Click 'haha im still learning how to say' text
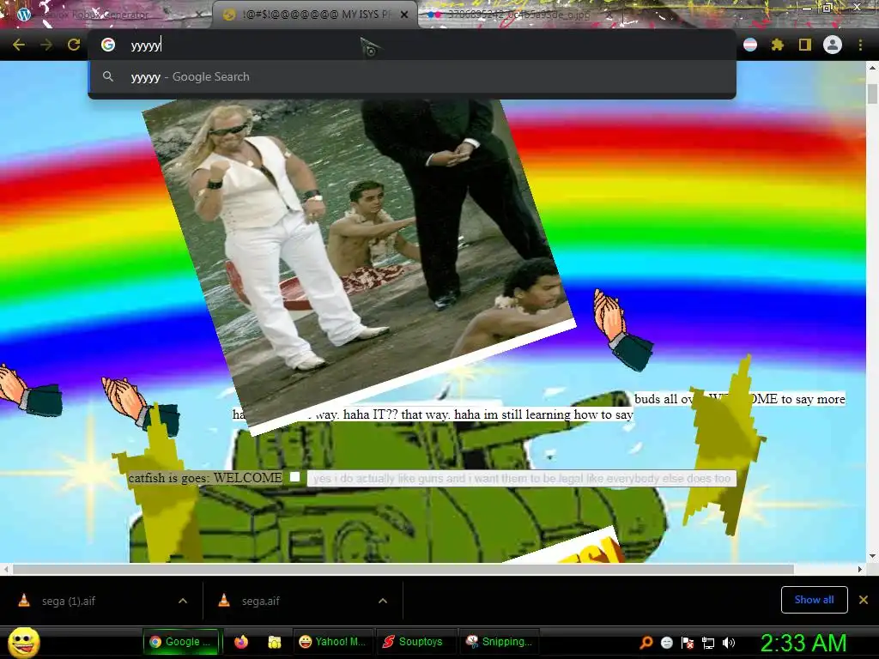 click(x=543, y=414)
